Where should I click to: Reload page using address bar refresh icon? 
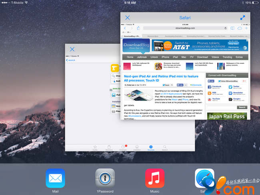[x=225, y=28]
